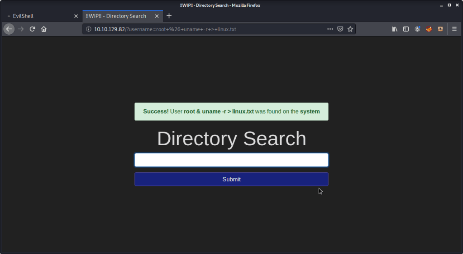Show site information for the URL
463x254 pixels.
click(x=89, y=29)
